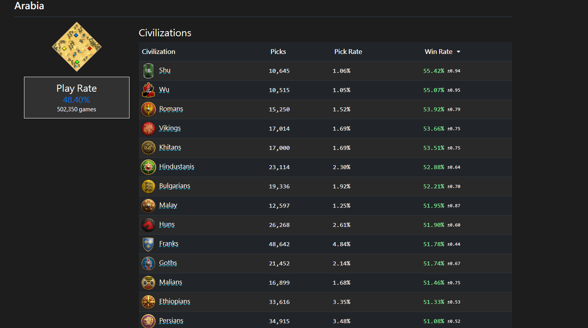Select Bulgarians win rate 52.21%
The height and width of the screenshot is (328, 588).
point(434,187)
